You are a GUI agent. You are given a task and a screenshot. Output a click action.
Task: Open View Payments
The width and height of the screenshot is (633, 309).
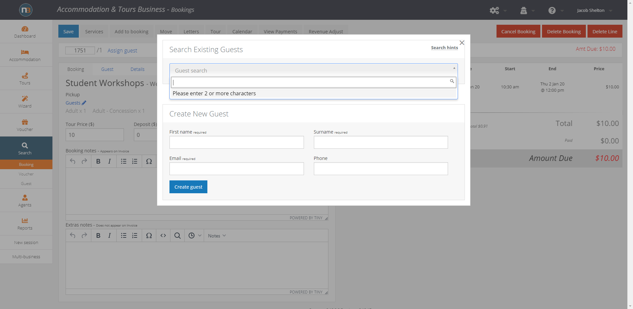pos(281,32)
